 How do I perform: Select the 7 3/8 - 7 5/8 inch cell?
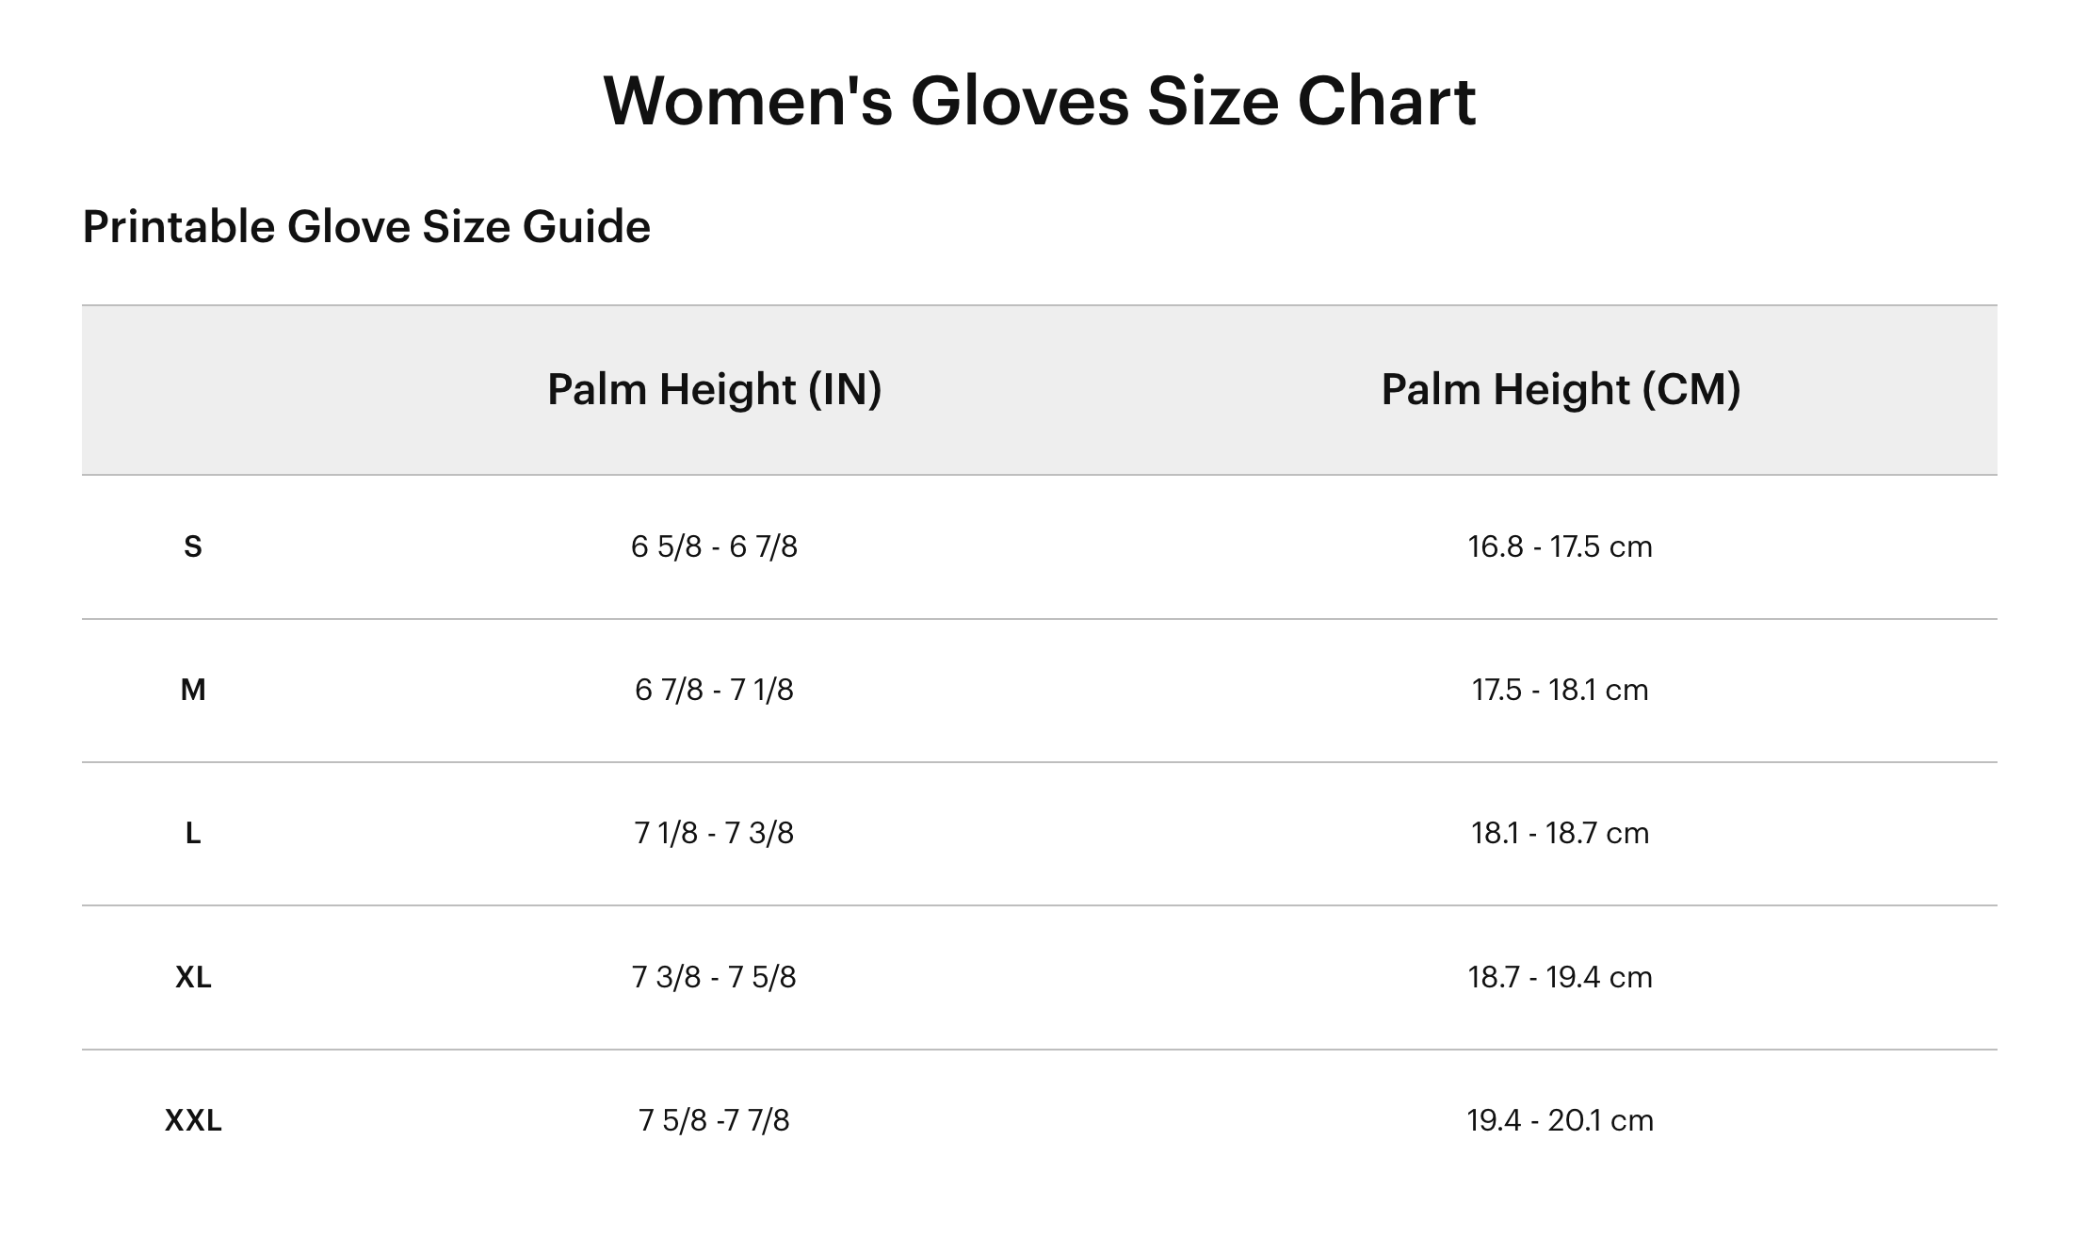[x=714, y=977]
